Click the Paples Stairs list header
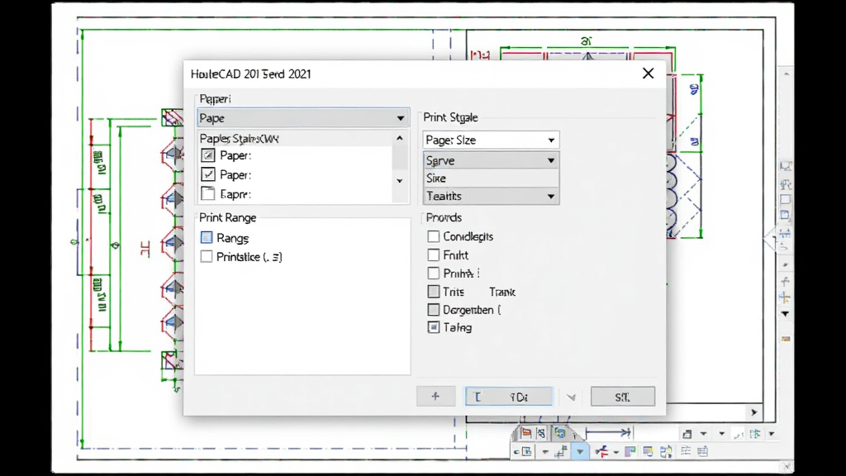Screen dimensions: 846x476 (296, 139)
